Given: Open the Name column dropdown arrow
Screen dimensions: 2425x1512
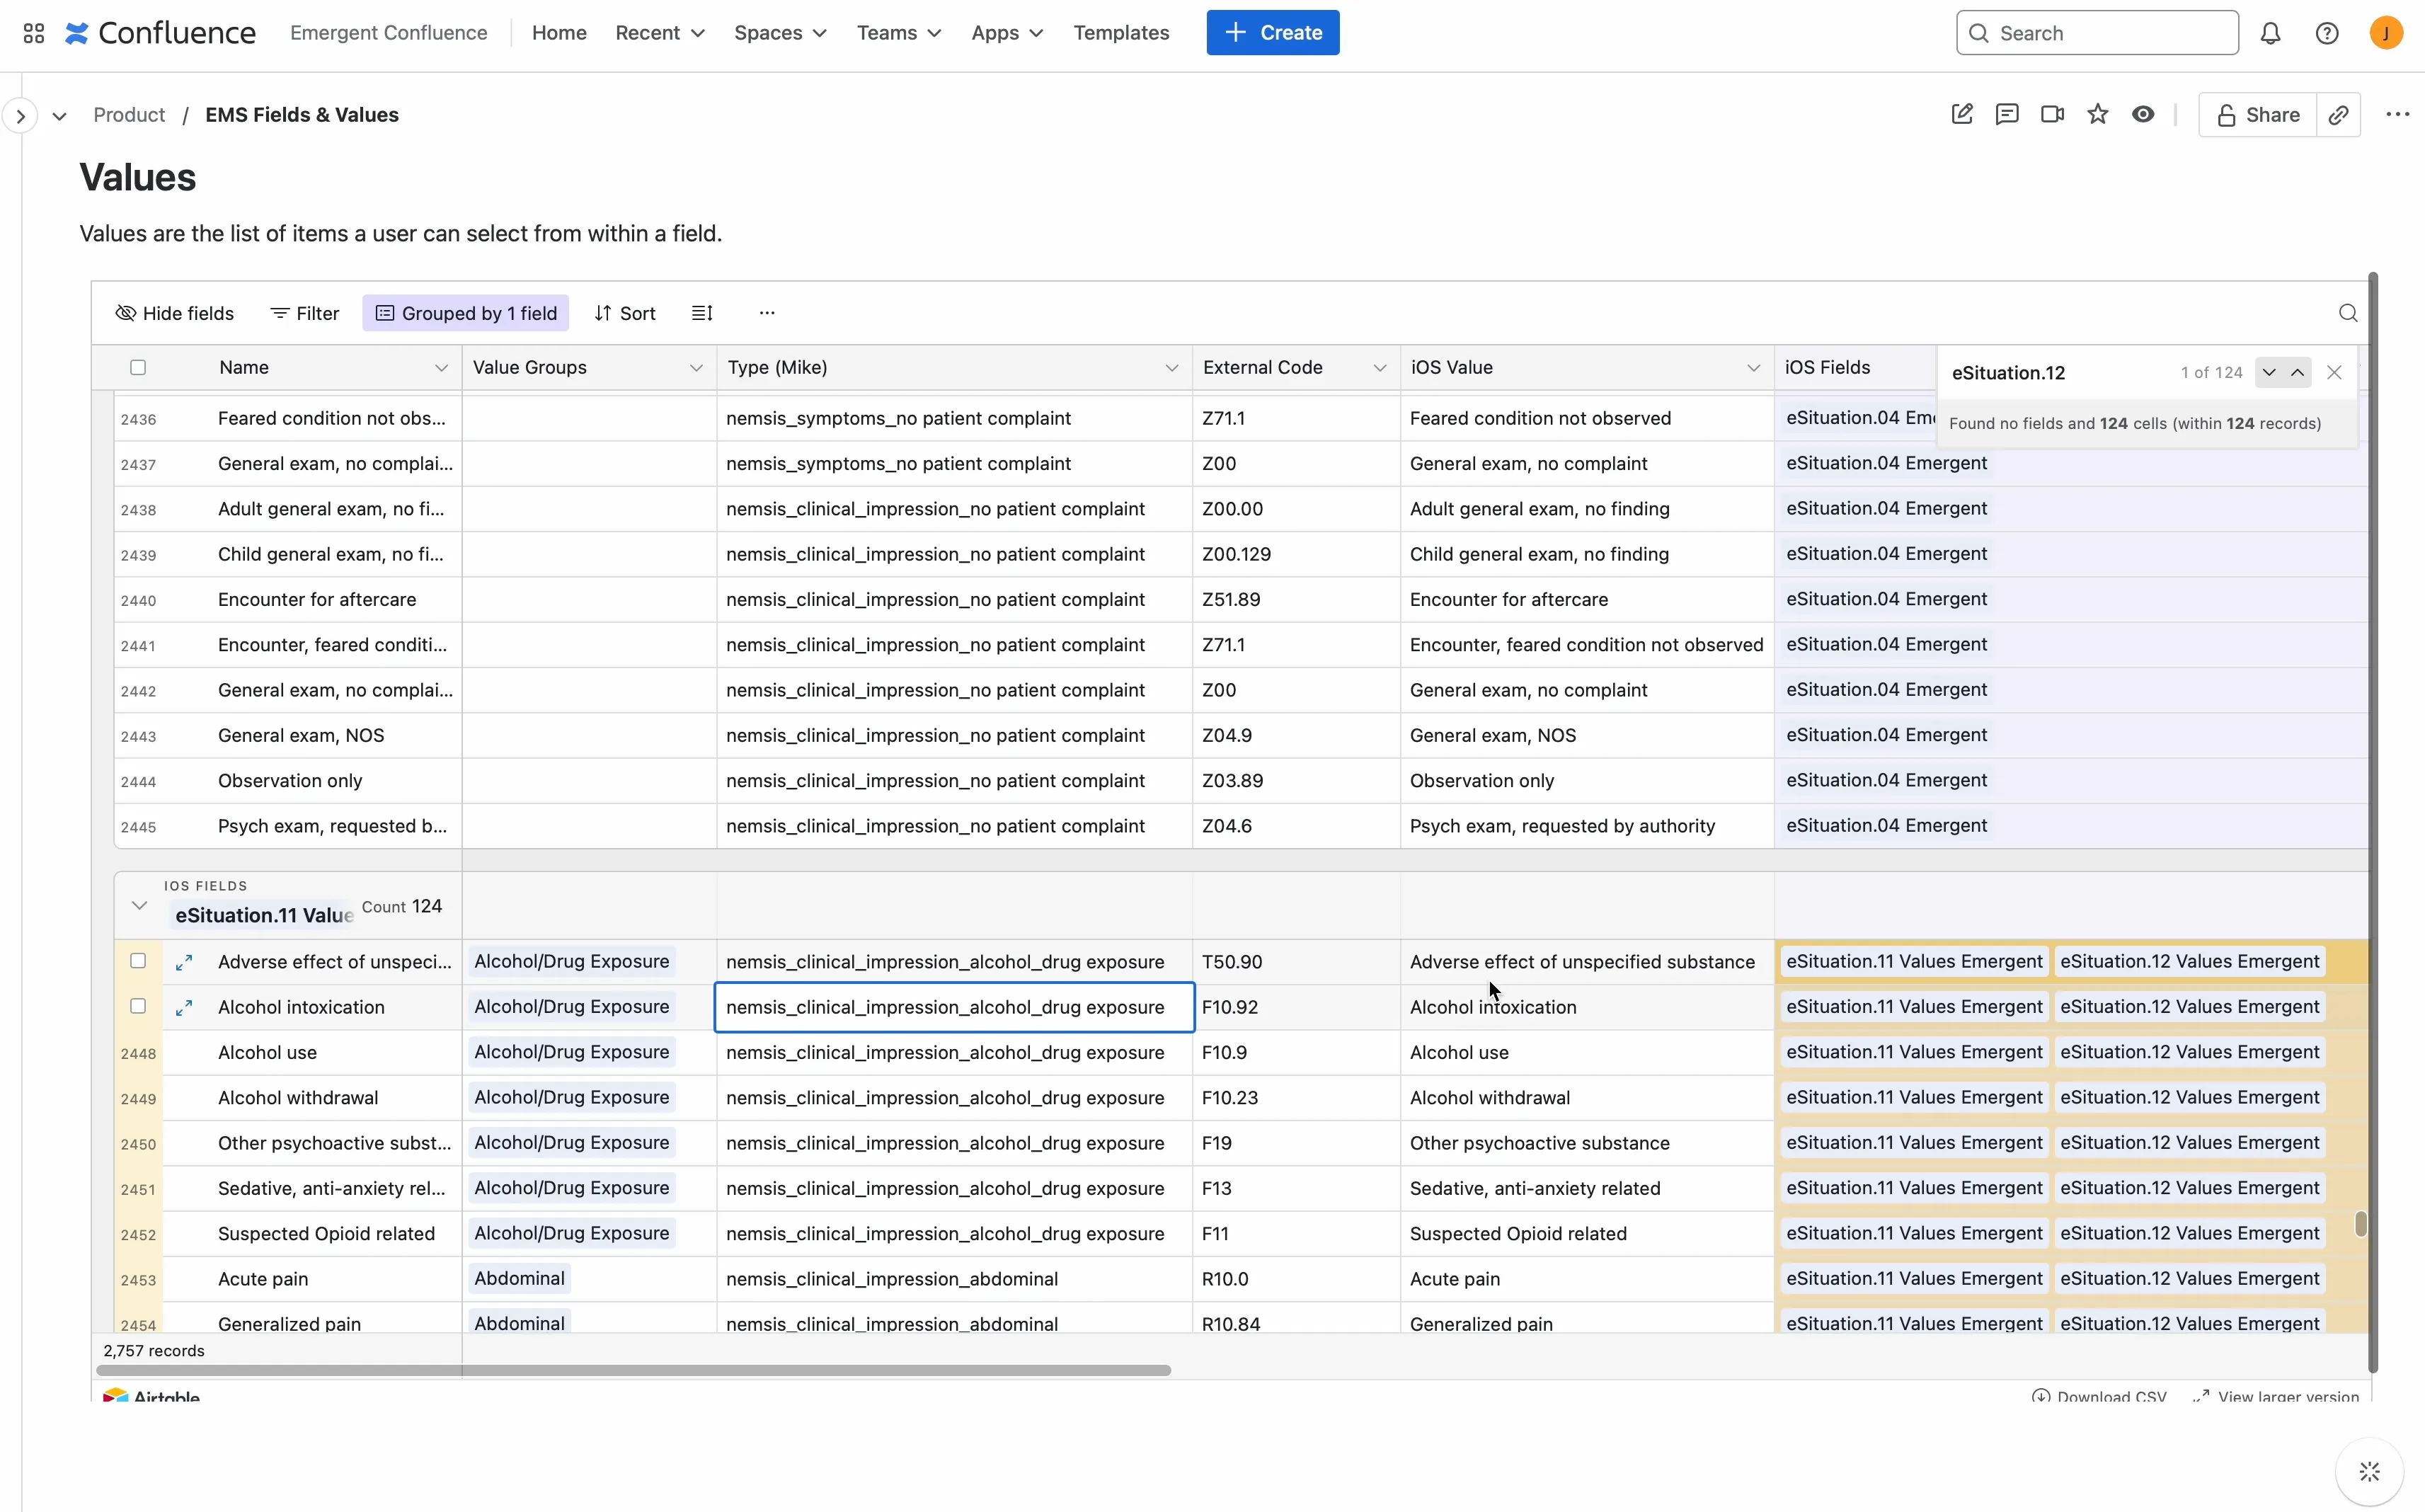Looking at the screenshot, I should (440, 368).
